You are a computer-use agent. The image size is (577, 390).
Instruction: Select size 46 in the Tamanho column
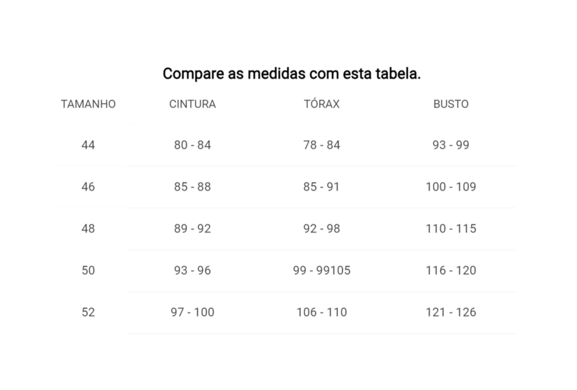(88, 187)
